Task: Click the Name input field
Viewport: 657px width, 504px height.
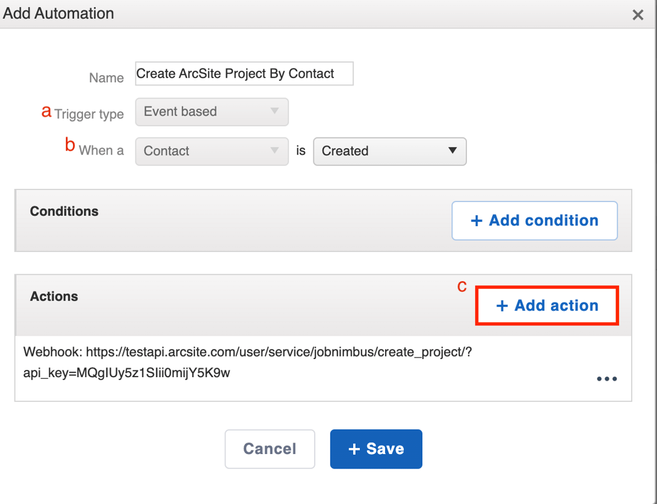Action: click(244, 73)
